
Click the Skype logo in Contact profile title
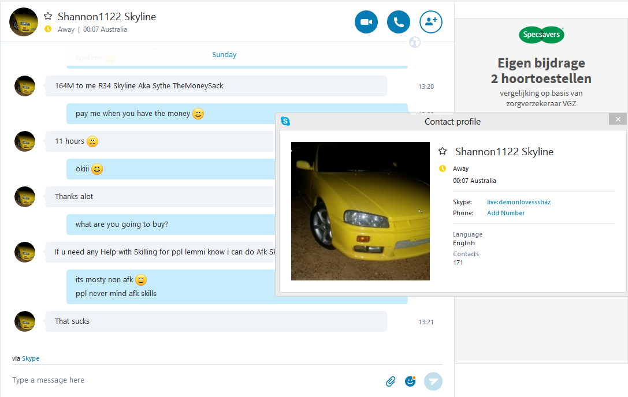coord(285,121)
